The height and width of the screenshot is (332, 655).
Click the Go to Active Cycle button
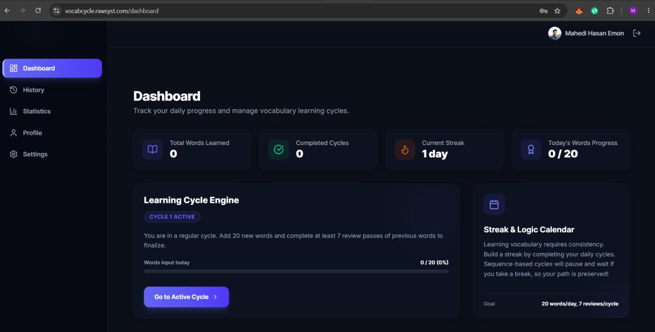coord(186,297)
